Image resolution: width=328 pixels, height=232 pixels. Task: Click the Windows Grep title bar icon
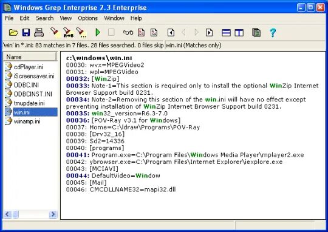tap(7, 7)
